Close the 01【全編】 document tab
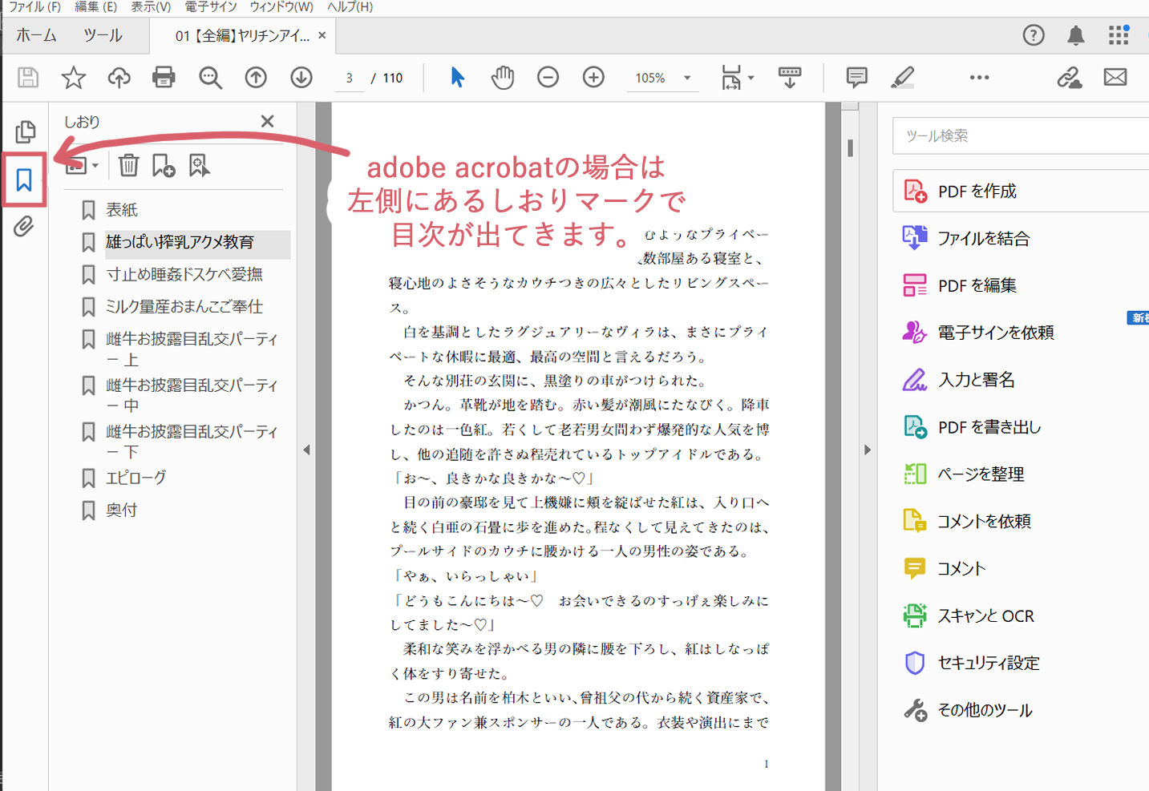This screenshot has height=791, width=1149. click(x=322, y=35)
